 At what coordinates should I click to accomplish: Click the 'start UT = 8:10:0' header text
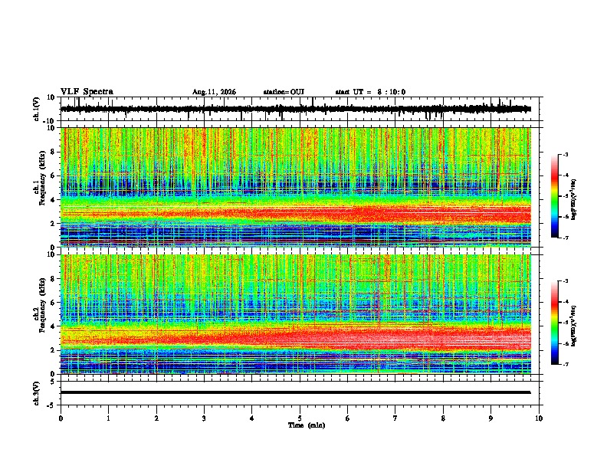[x=370, y=92]
